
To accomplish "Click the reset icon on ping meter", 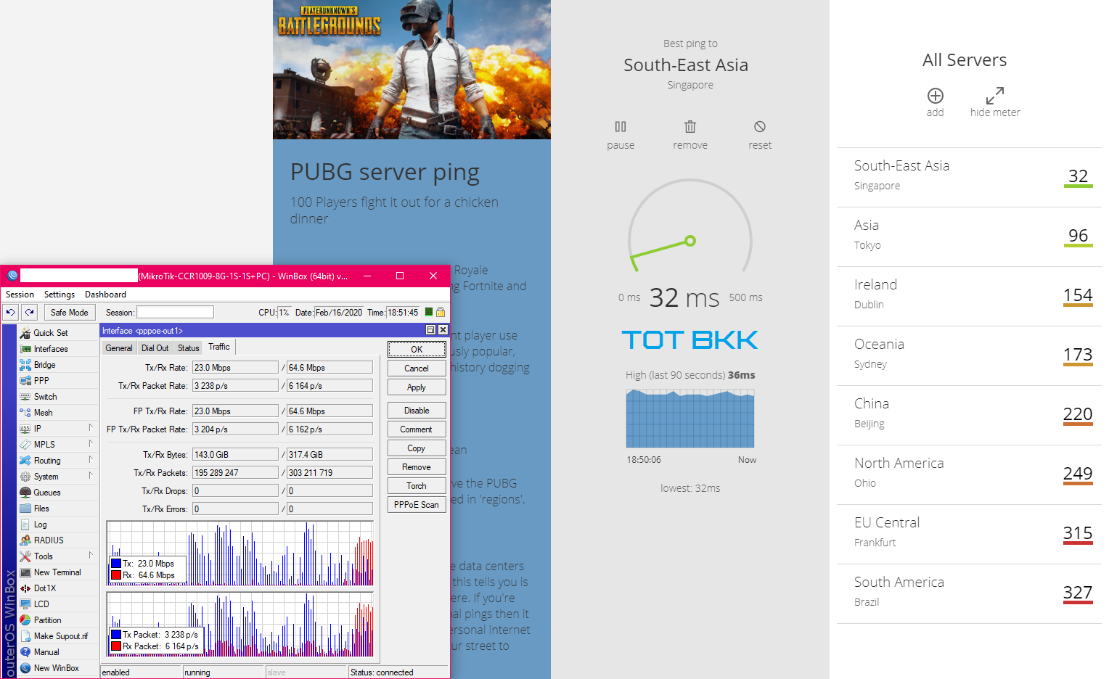I will click(x=760, y=127).
